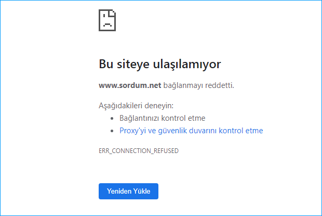This screenshot has height=216, width=322.
Task: Click the Yeniden Yükle button
Action: 128,191
